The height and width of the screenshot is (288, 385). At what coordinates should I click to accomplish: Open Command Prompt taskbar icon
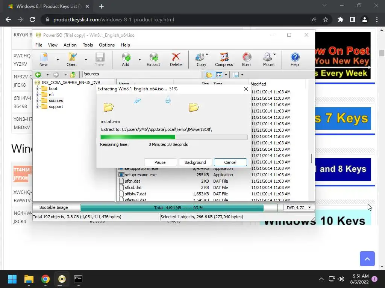[78, 279]
